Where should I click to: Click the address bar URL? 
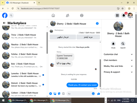click(40, 9)
